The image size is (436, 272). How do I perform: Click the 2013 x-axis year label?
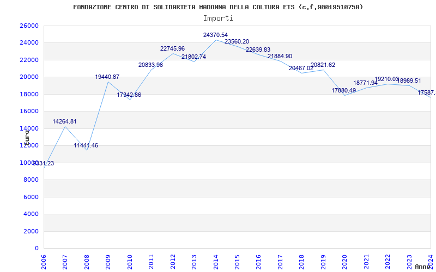coord(194,262)
